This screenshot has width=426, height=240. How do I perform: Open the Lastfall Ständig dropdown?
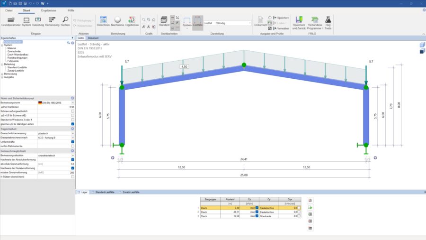point(249,23)
